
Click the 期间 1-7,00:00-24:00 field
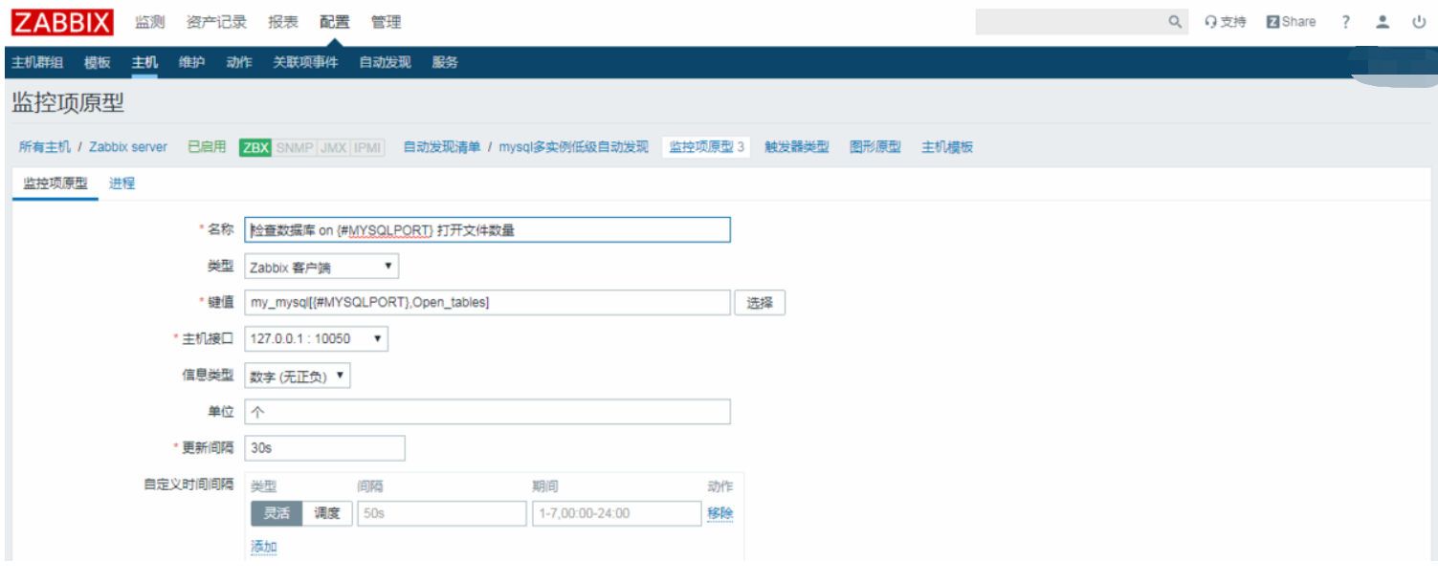(x=617, y=513)
